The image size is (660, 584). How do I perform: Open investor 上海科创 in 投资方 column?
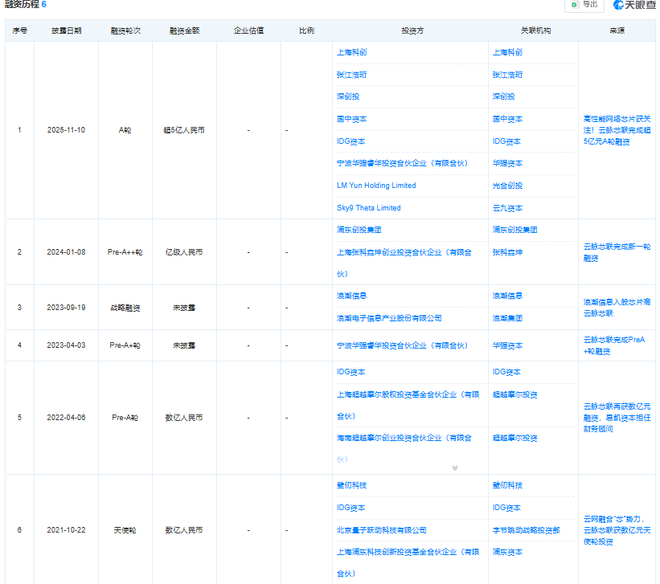pos(351,52)
